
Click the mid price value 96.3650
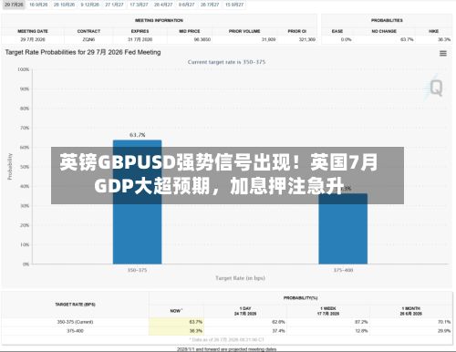[202, 39]
